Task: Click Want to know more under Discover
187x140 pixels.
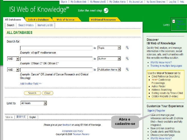Action: (161, 62)
